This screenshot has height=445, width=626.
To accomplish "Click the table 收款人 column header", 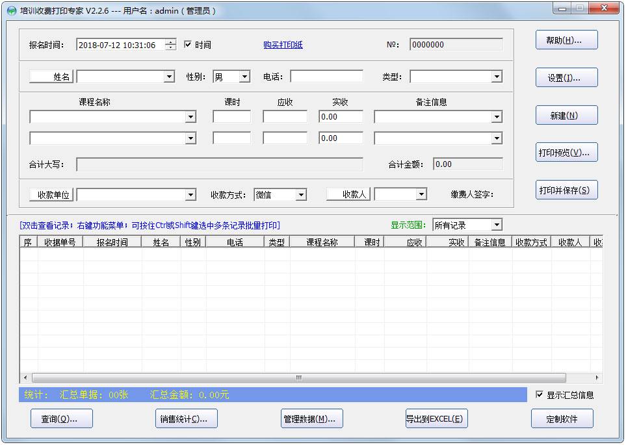I will tap(571, 242).
